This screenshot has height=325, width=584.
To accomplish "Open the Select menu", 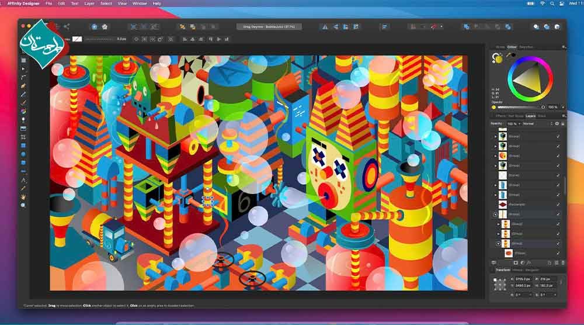I will 106,4.
